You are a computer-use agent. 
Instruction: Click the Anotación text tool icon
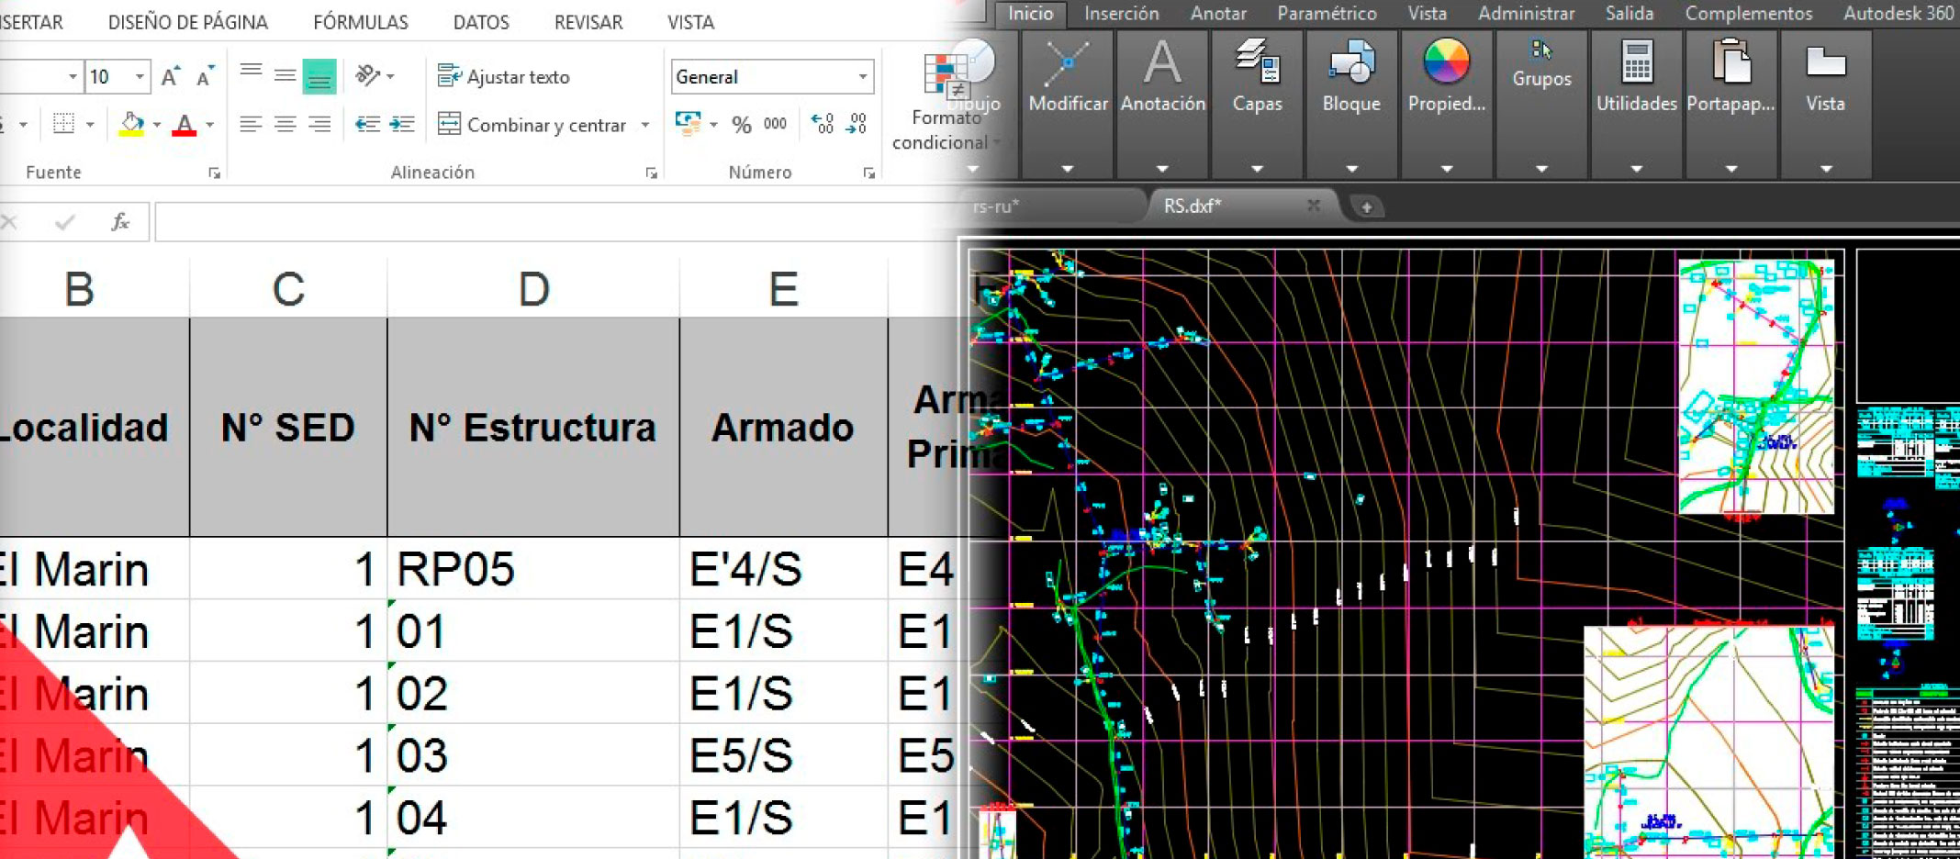tap(1162, 64)
